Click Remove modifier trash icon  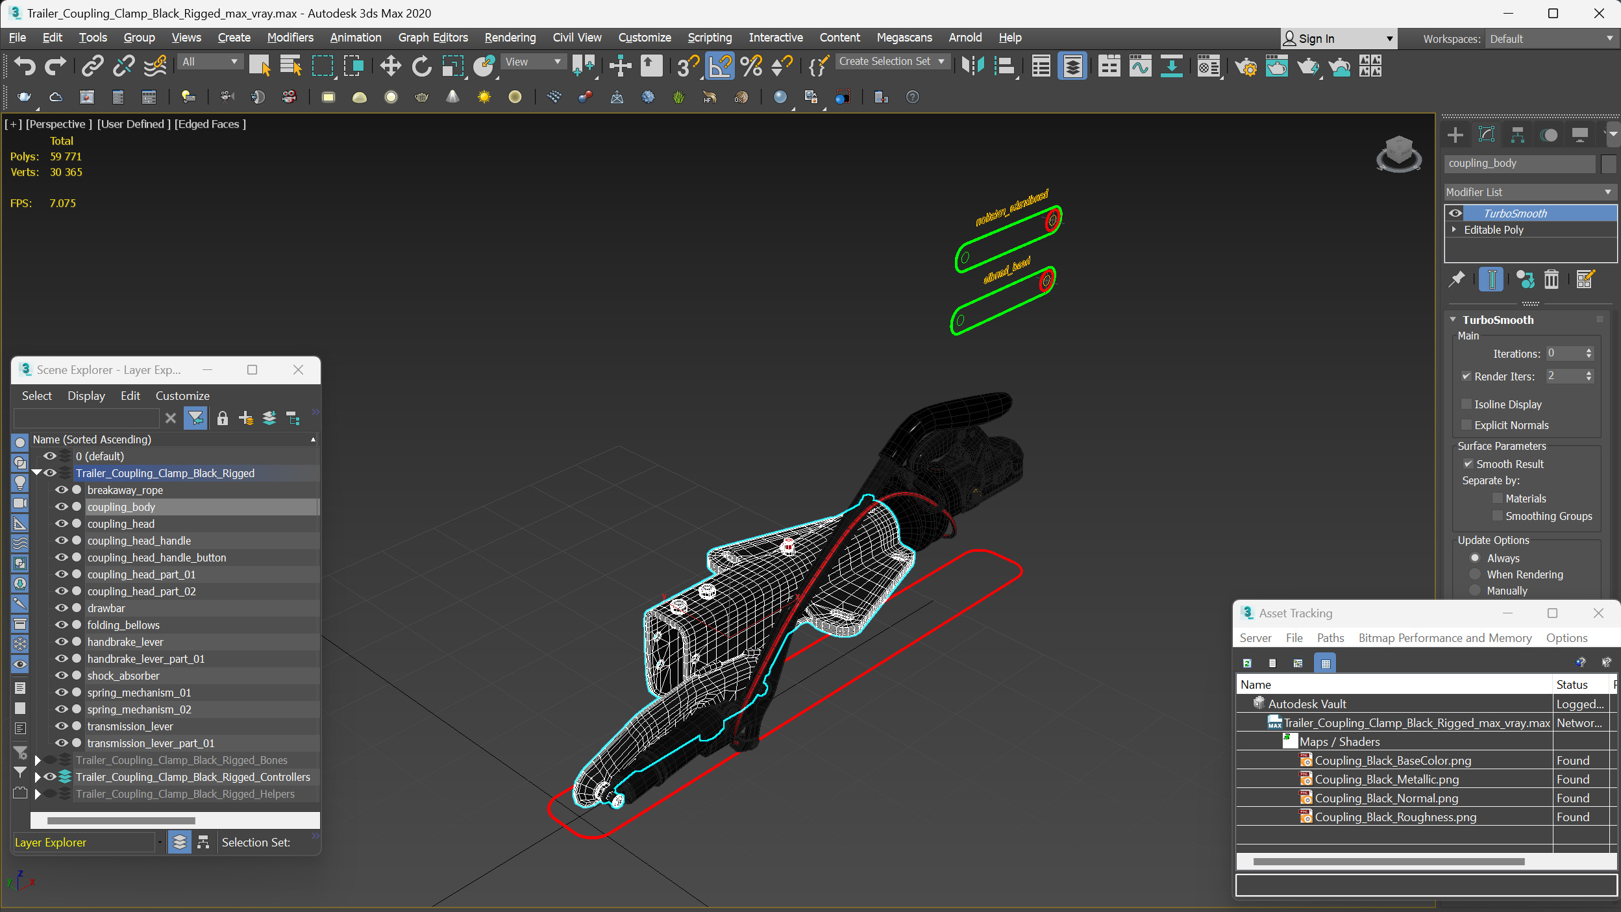click(1551, 279)
